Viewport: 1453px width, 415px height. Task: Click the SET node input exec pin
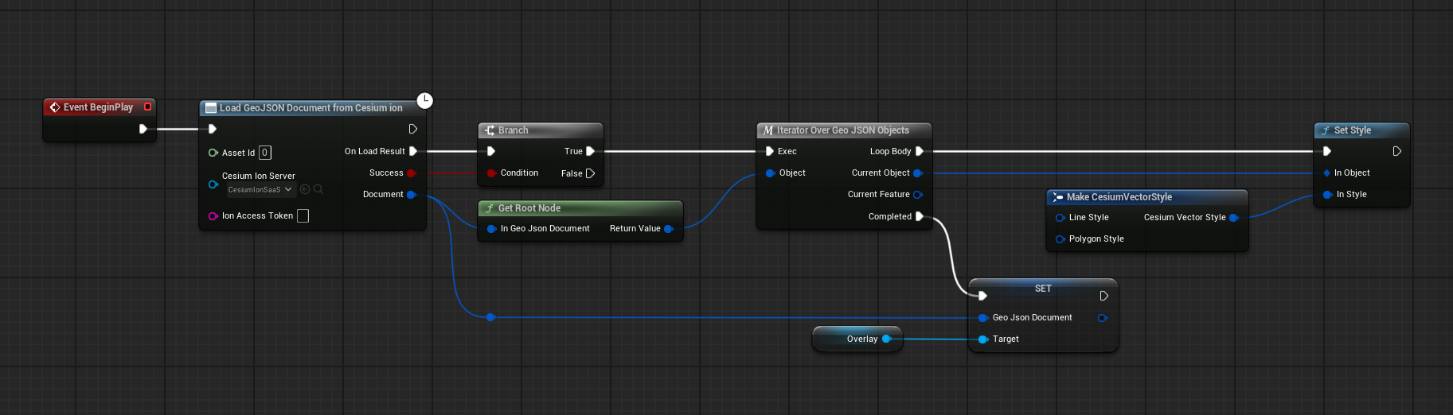[x=982, y=296]
